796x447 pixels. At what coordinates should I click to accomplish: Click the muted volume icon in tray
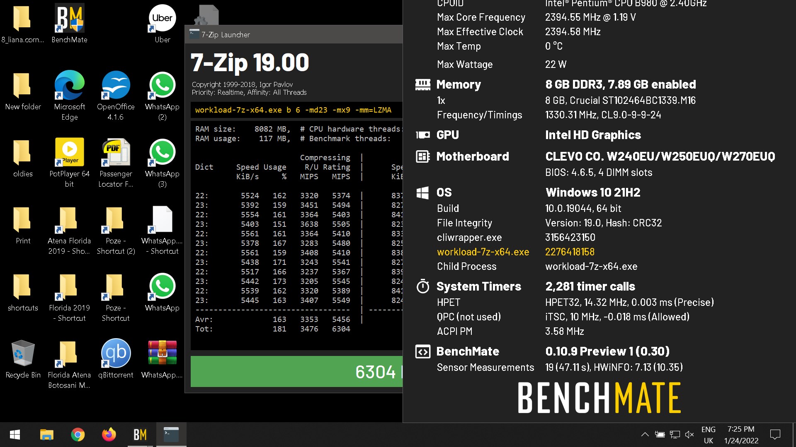click(x=689, y=435)
